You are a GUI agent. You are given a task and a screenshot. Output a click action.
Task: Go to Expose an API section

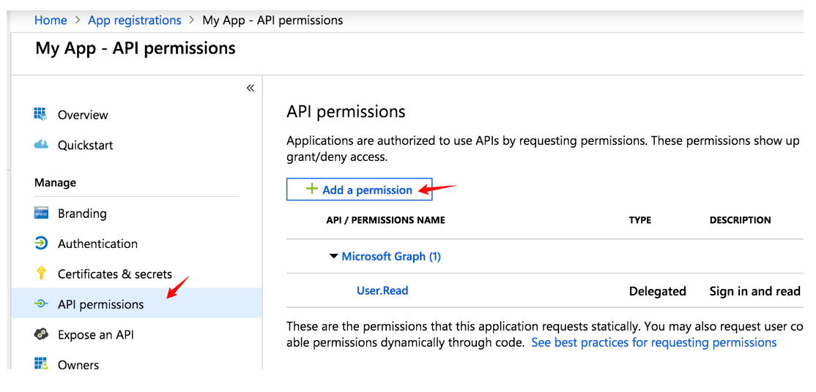coord(96,335)
